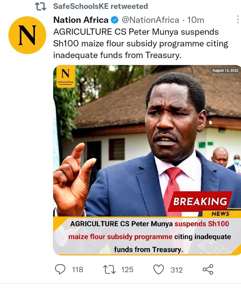The width and height of the screenshot is (241, 288).
Task: Click the blue verified badge
Action: pyautogui.click(x=115, y=20)
